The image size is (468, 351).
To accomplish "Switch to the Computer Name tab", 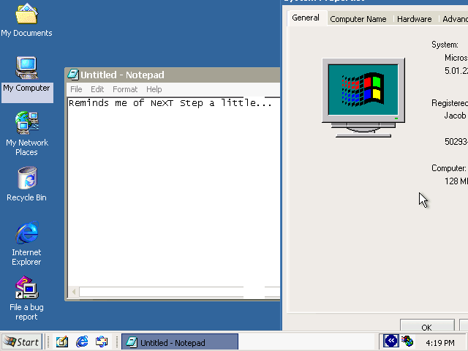I will tap(358, 19).
